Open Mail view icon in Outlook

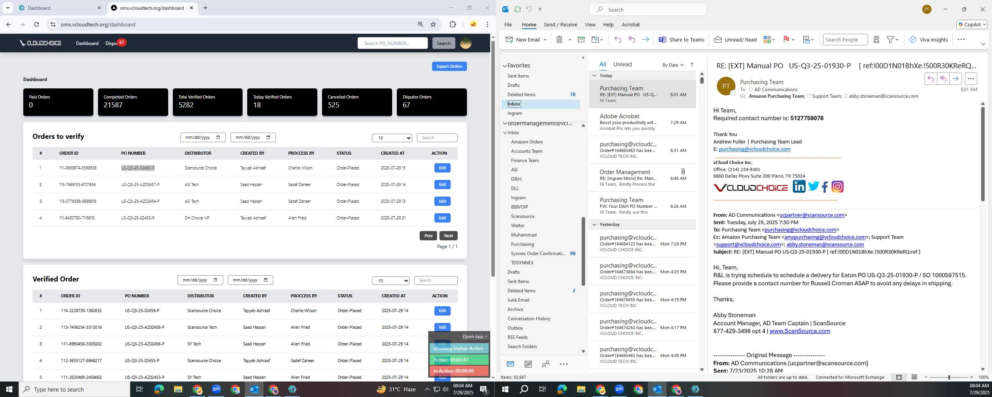tap(510, 364)
